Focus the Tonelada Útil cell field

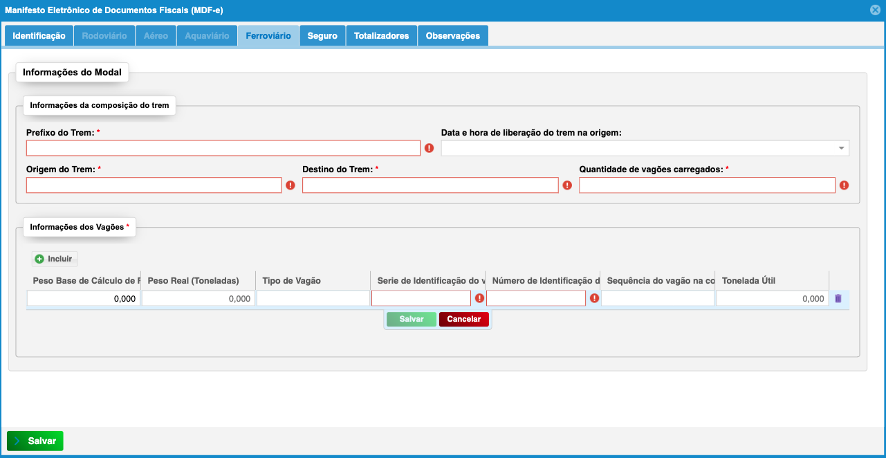tap(772, 298)
